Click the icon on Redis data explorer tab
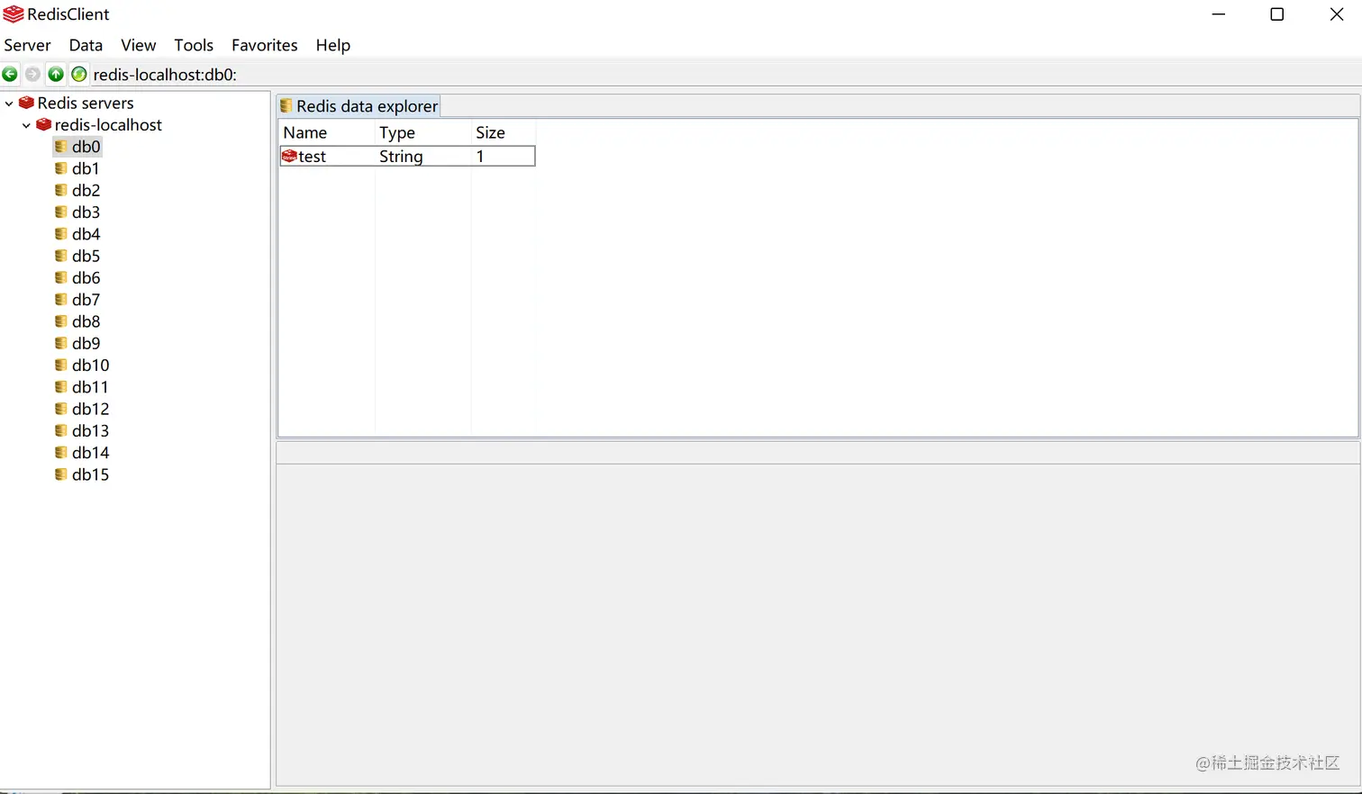 [x=286, y=106]
